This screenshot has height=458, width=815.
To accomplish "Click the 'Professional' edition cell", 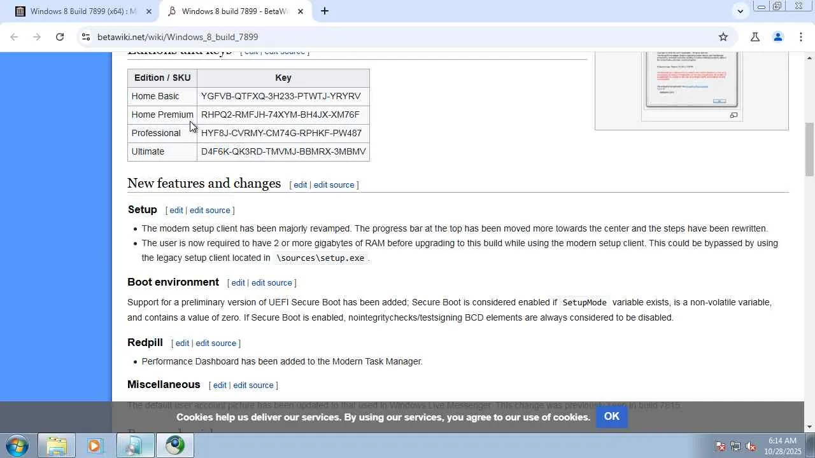I will click(x=162, y=133).
